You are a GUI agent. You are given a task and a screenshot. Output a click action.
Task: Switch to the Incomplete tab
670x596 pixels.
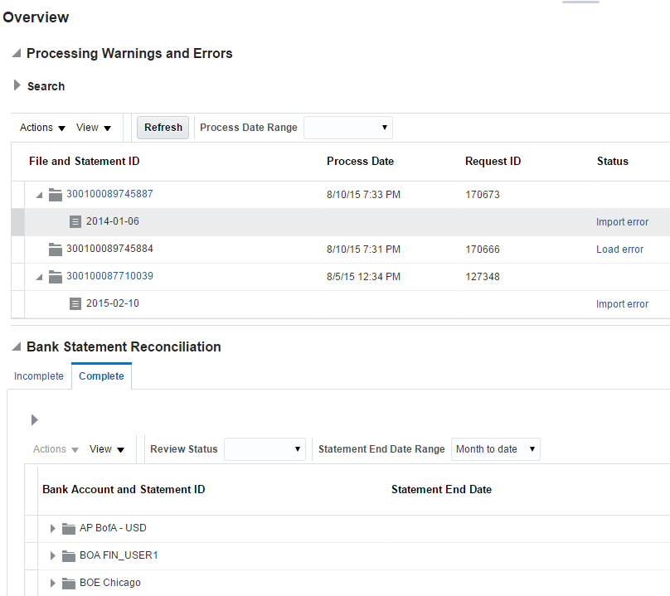coord(39,376)
